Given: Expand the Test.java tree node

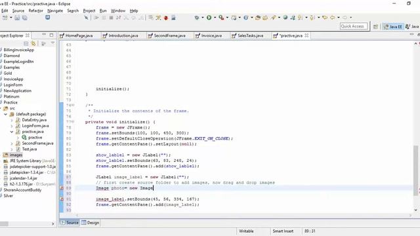Looking at the screenshot, I should point(12,149).
